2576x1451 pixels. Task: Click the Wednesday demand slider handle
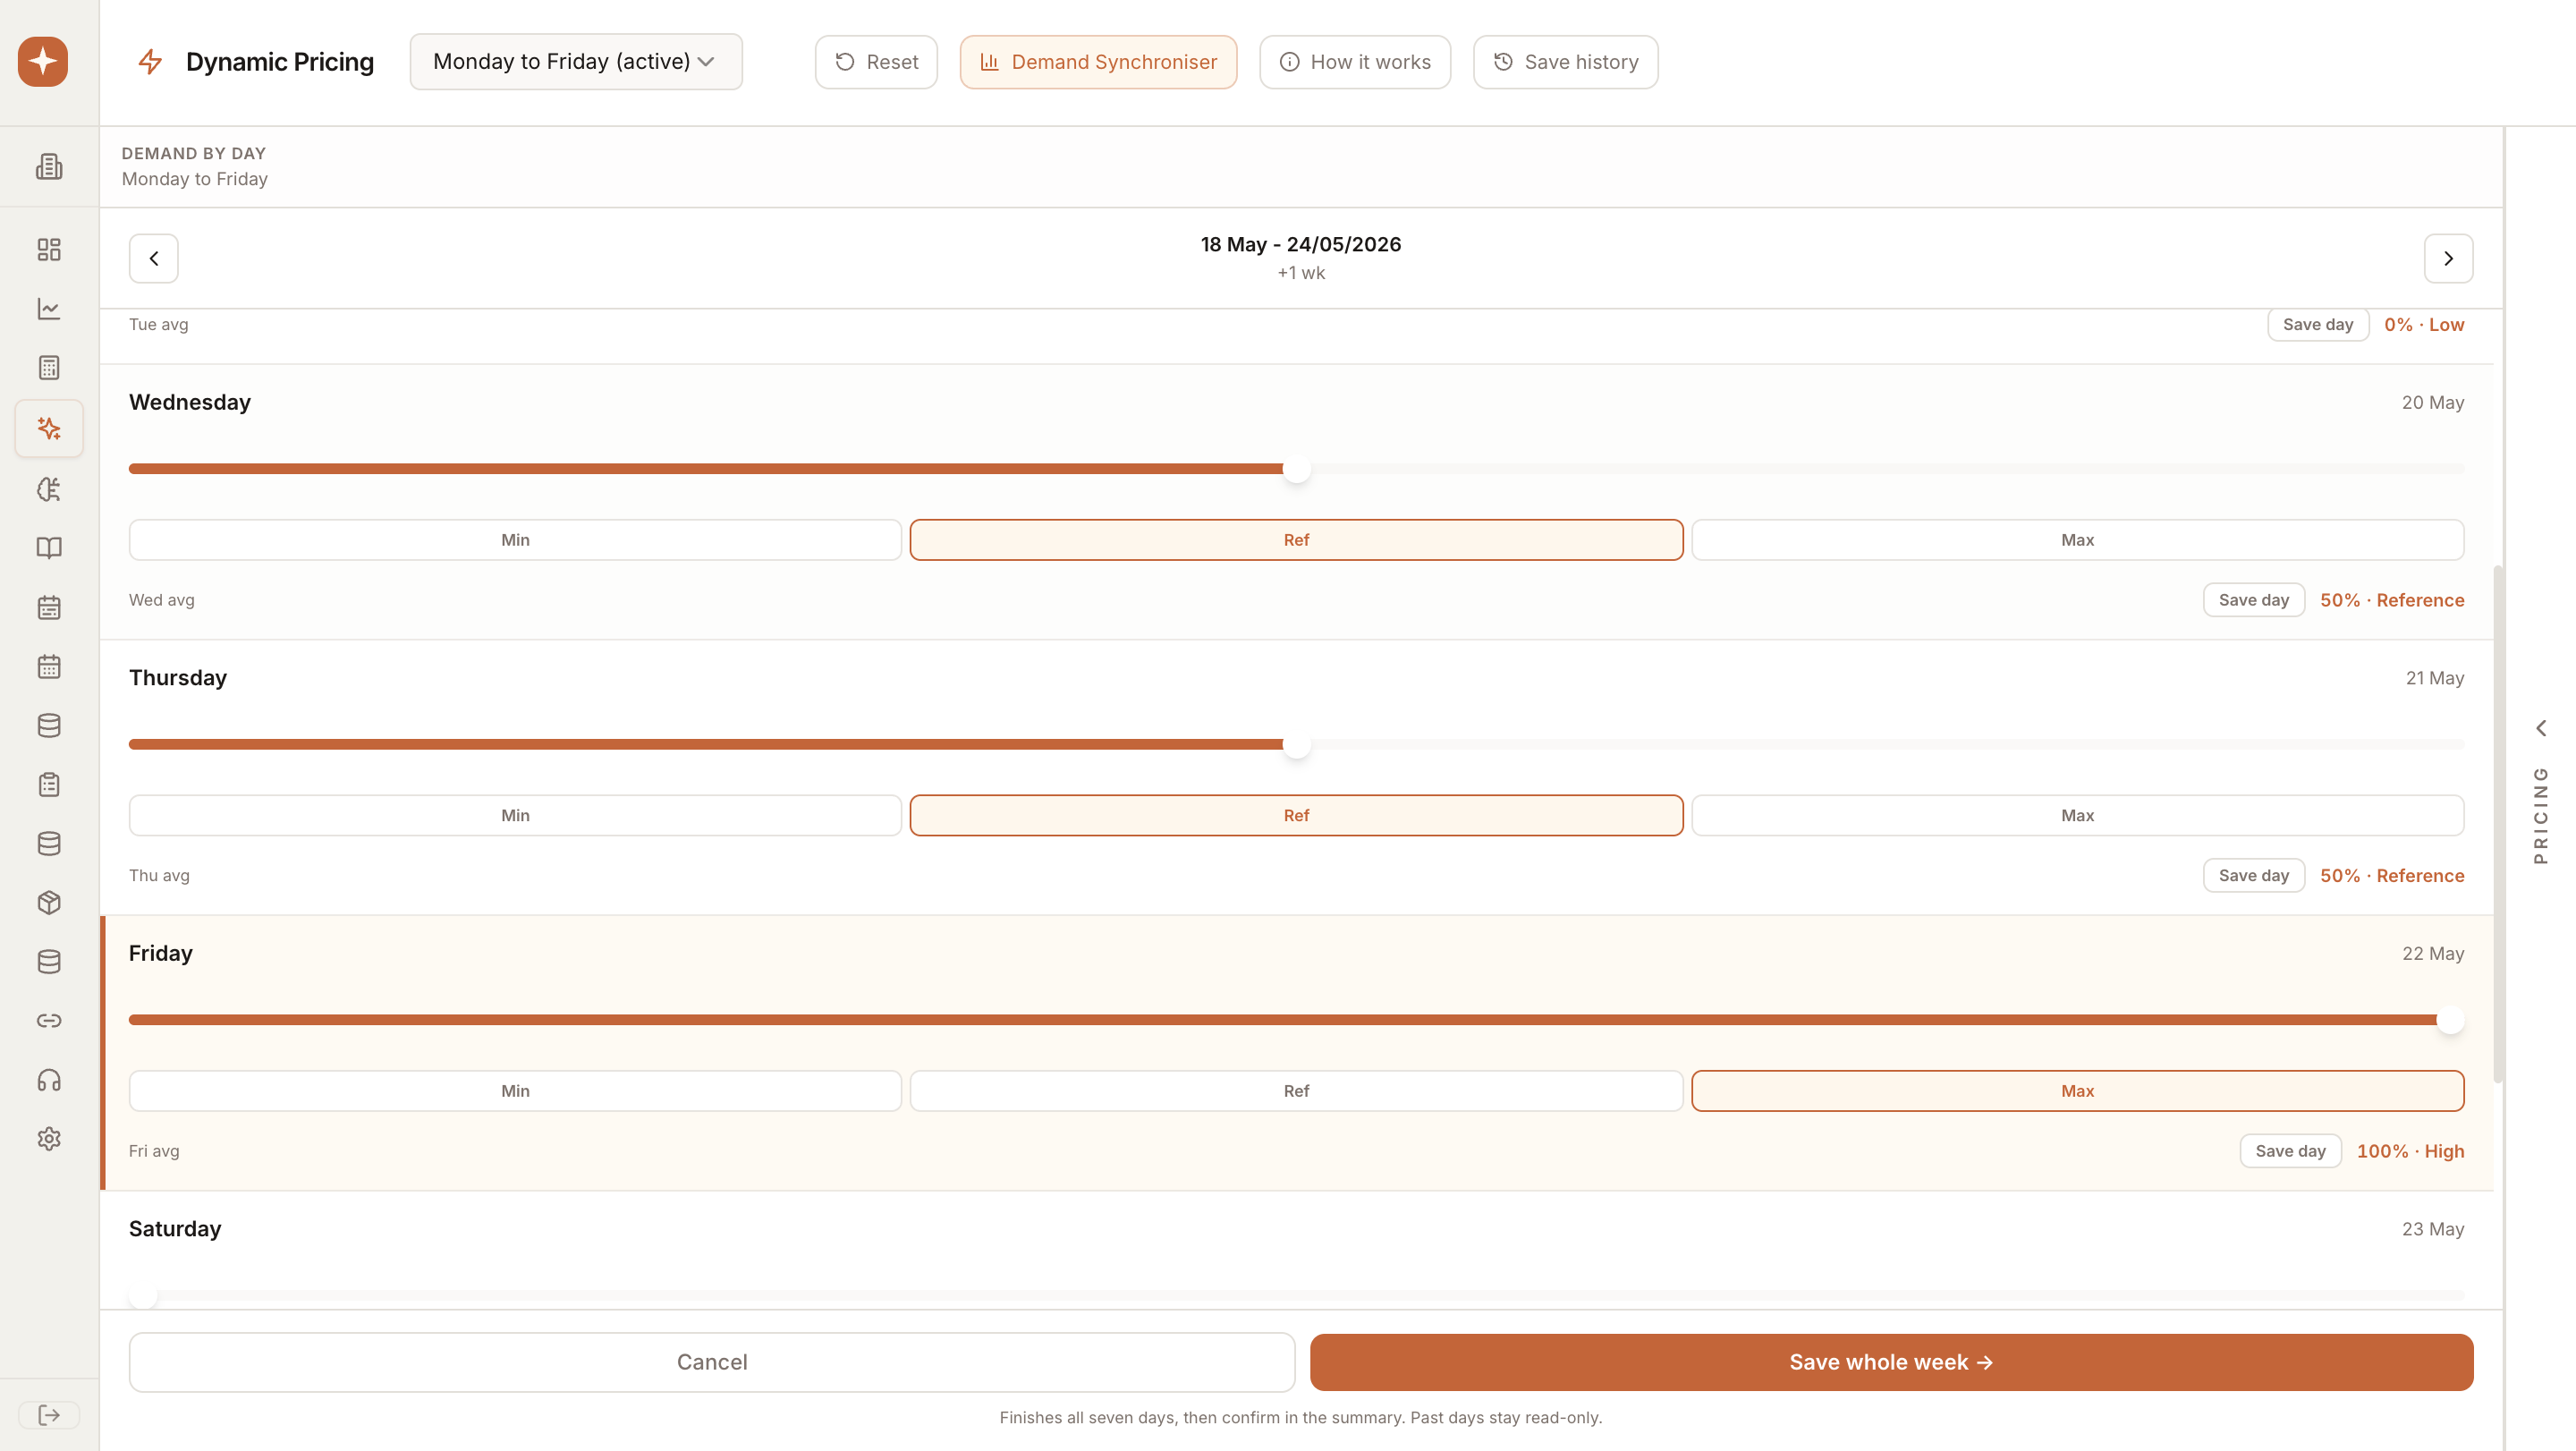click(1297, 469)
